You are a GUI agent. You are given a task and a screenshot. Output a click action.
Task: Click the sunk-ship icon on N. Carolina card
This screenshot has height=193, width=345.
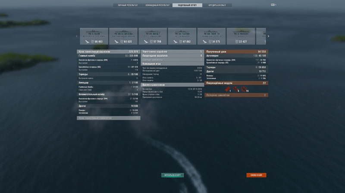(x=116, y=41)
